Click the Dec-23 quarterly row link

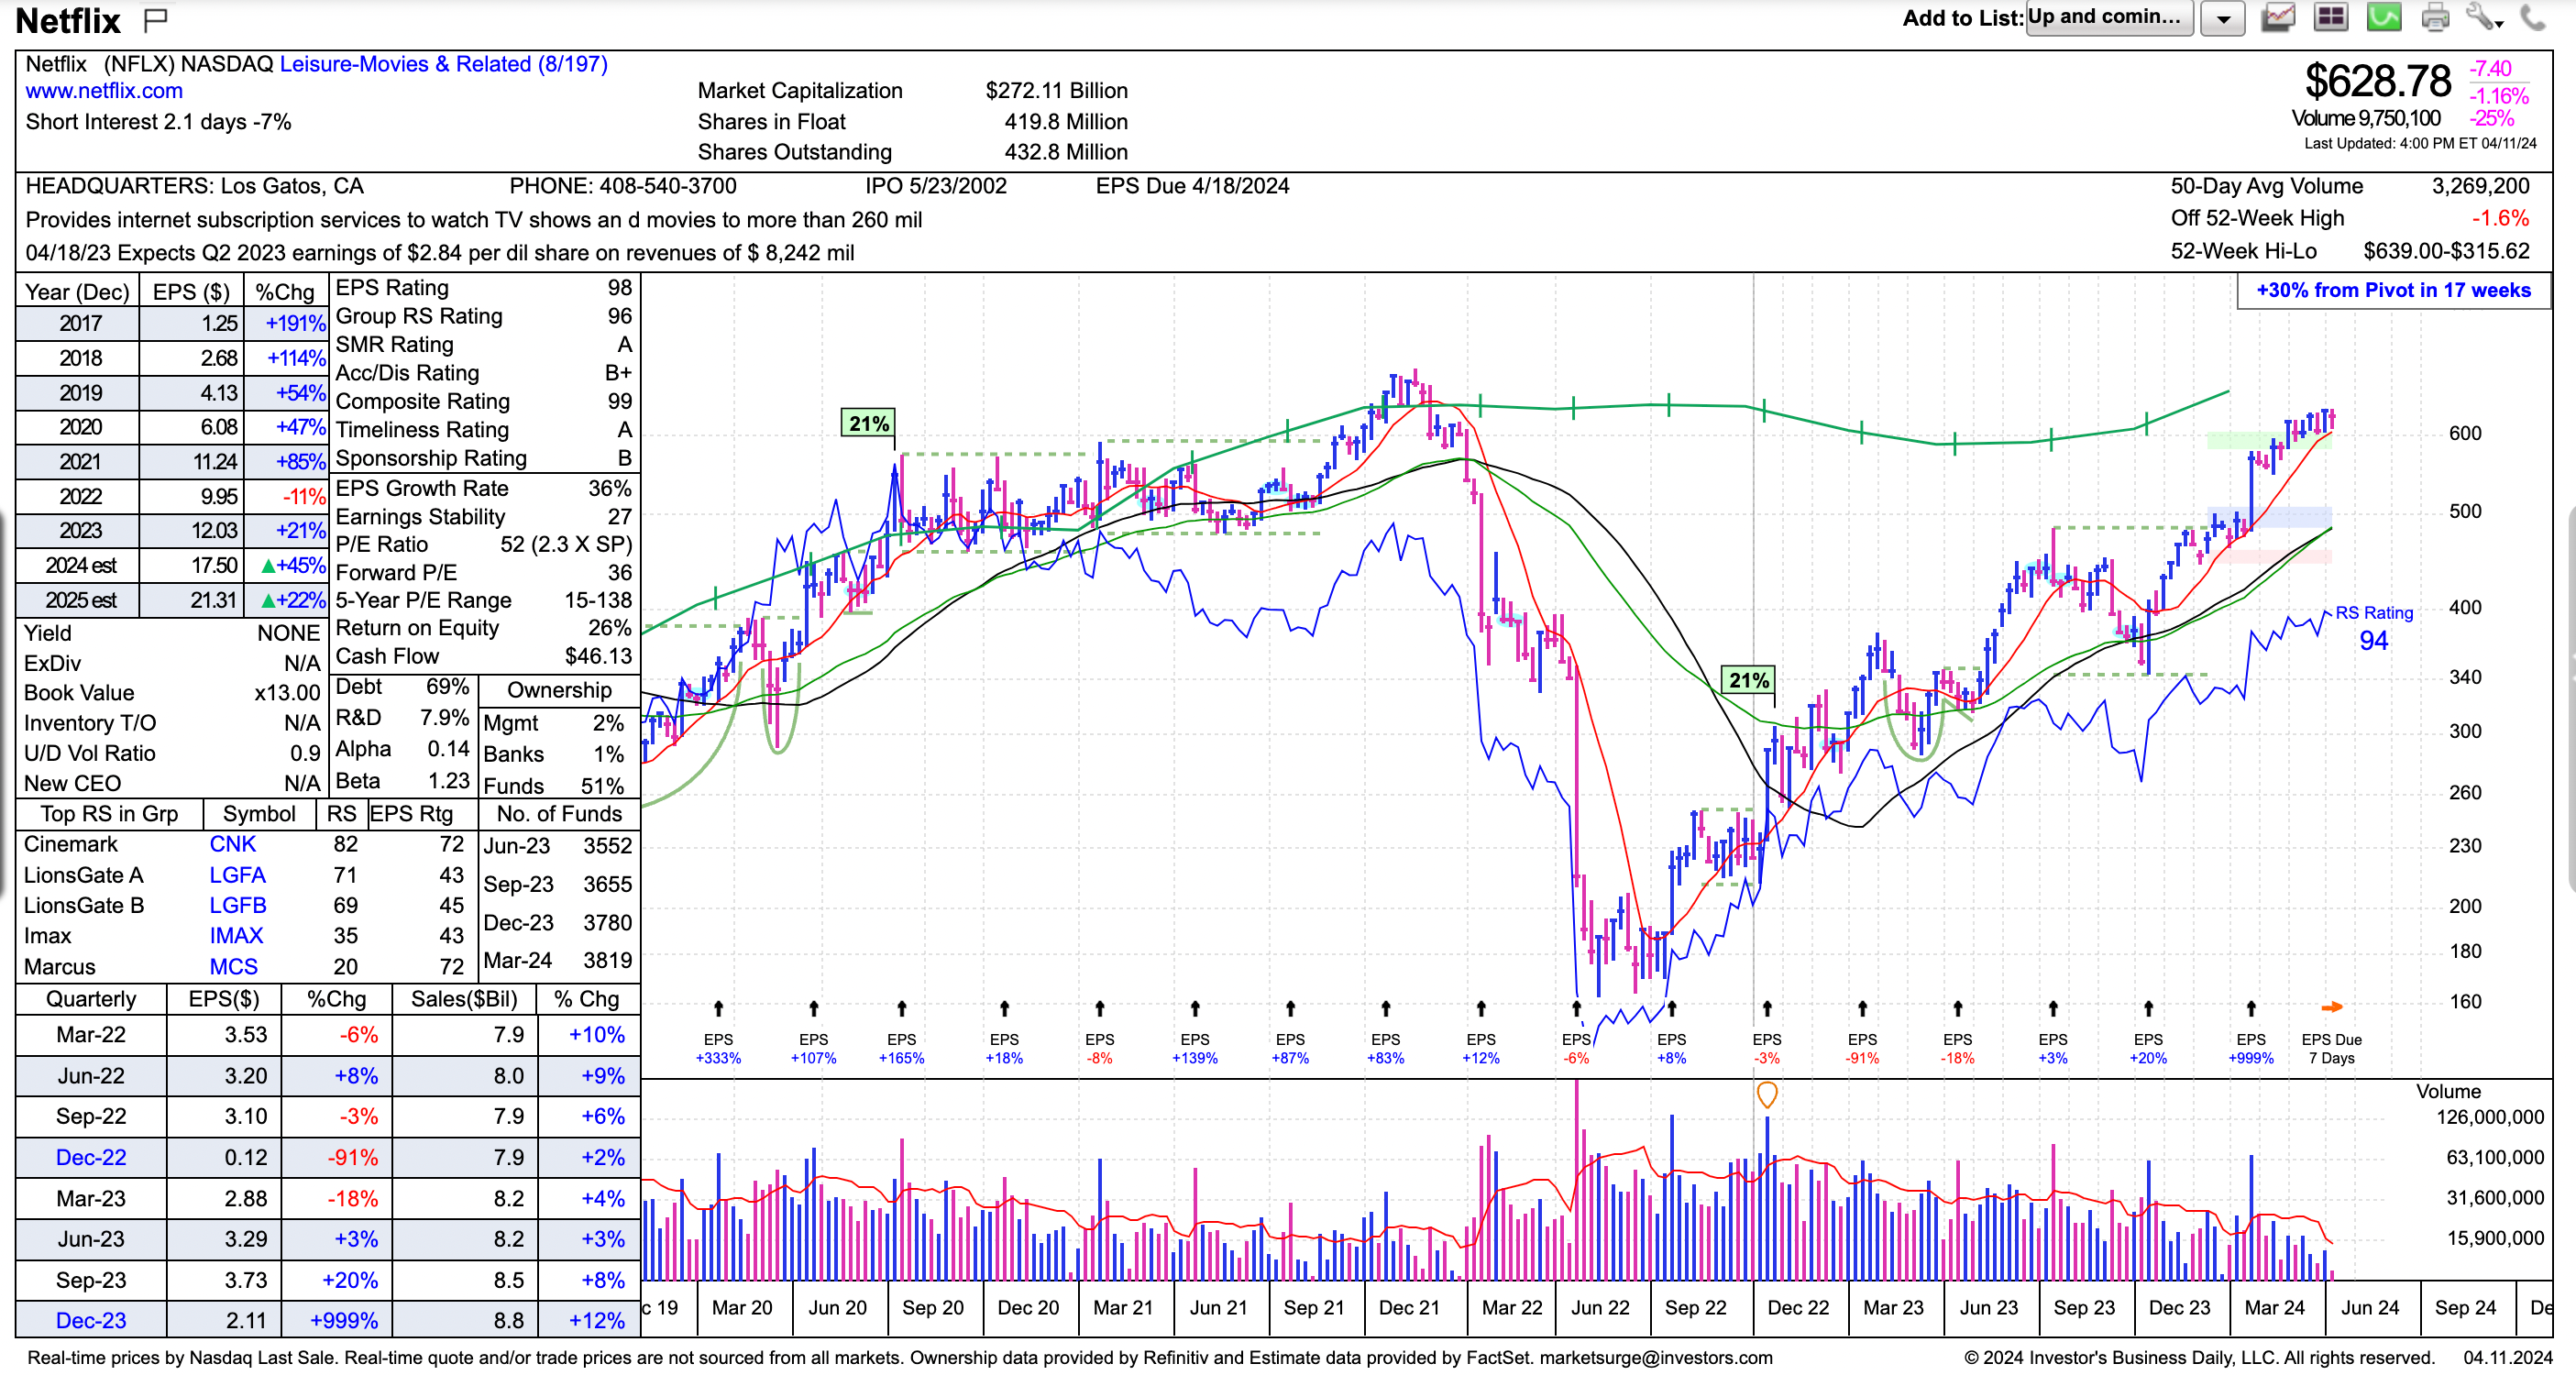point(91,1320)
